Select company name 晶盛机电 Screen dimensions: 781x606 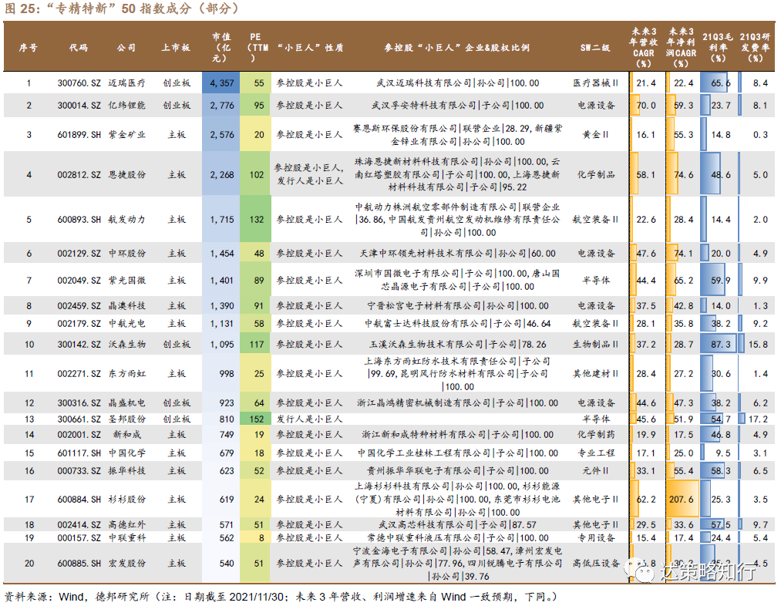[x=127, y=402]
